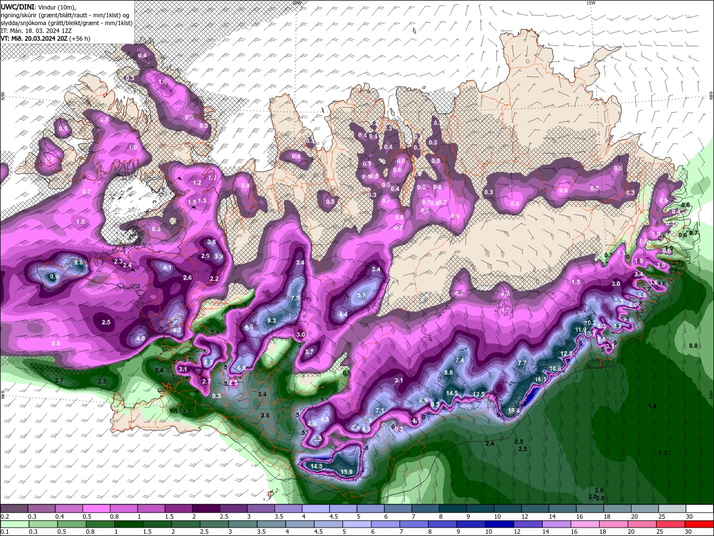Click the 'rigning/skúrir' legend description line
The image size is (714, 536).
coord(66,15)
